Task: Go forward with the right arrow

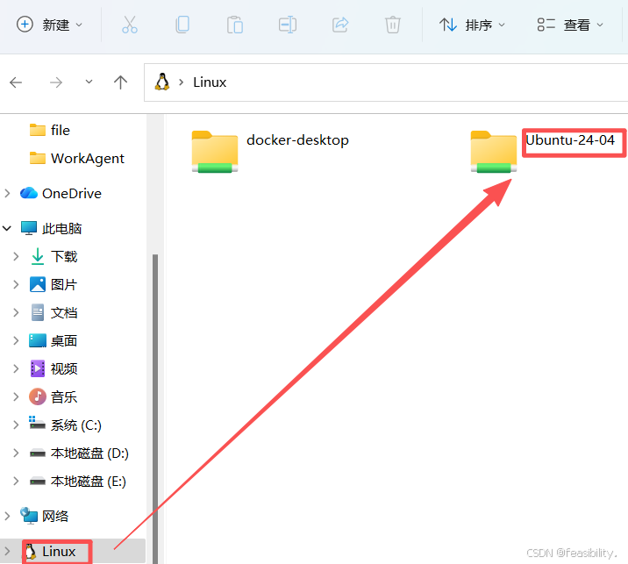Action: click(x=56, y=82)
